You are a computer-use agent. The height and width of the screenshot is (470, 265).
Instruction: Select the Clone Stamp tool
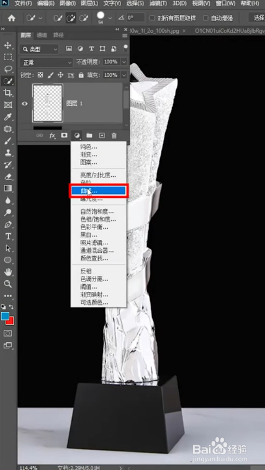pyautogui.click(x=8, y=153)
